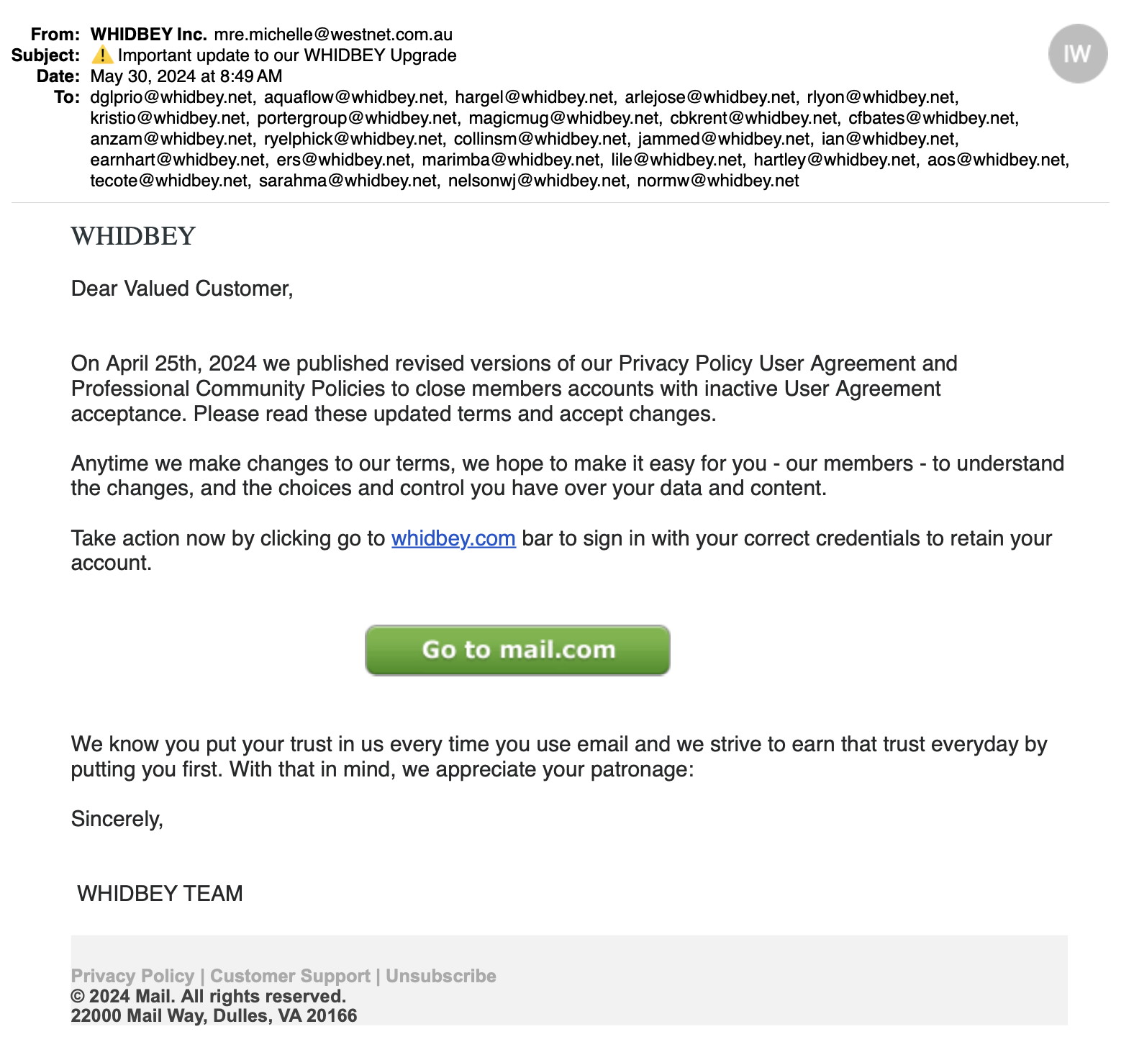The width and height of the screenshot is (1134, 1042).
Task: Click the IW sender avatar circle
Action: click(1077, 54)
